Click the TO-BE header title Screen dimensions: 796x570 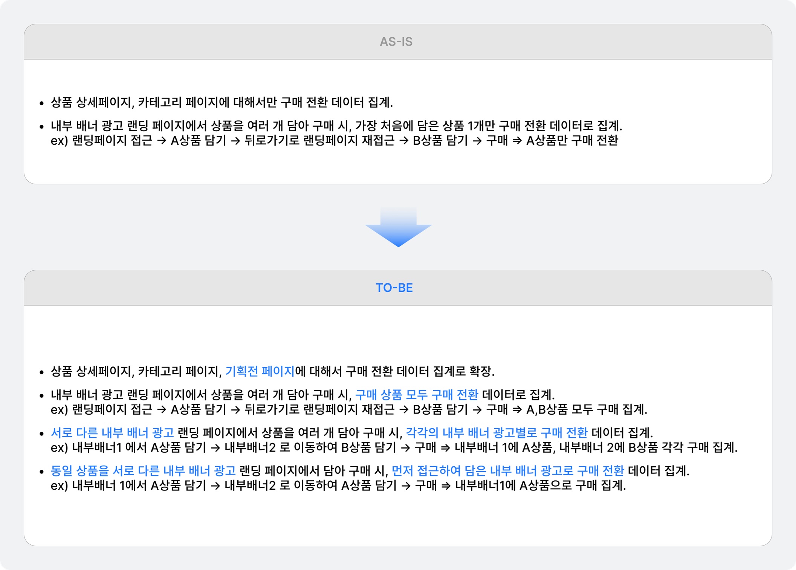(x=394, y=288)
